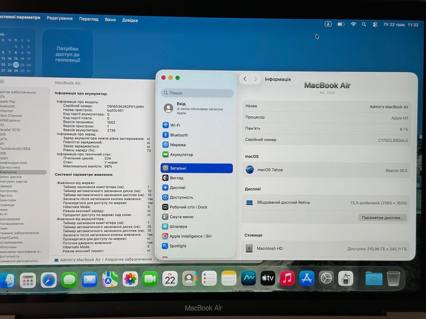Open Launchpad apps grid in Dock

point(28,280)
